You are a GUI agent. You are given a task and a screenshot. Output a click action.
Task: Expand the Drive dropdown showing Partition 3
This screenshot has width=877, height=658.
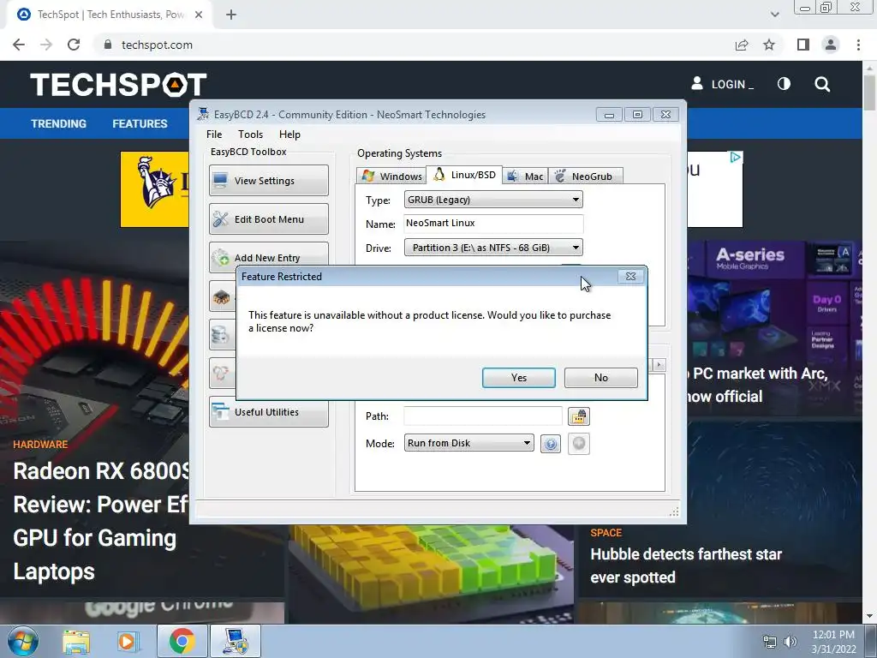tap(493, 248)
